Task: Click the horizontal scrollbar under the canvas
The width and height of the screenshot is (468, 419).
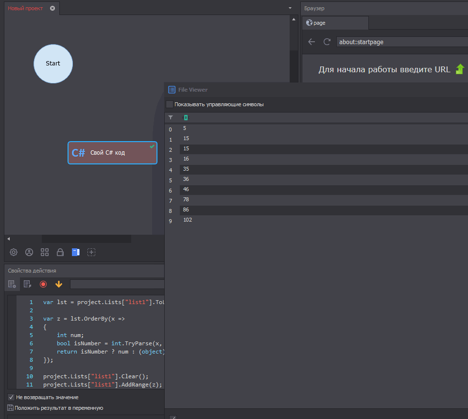Action: 86,239
